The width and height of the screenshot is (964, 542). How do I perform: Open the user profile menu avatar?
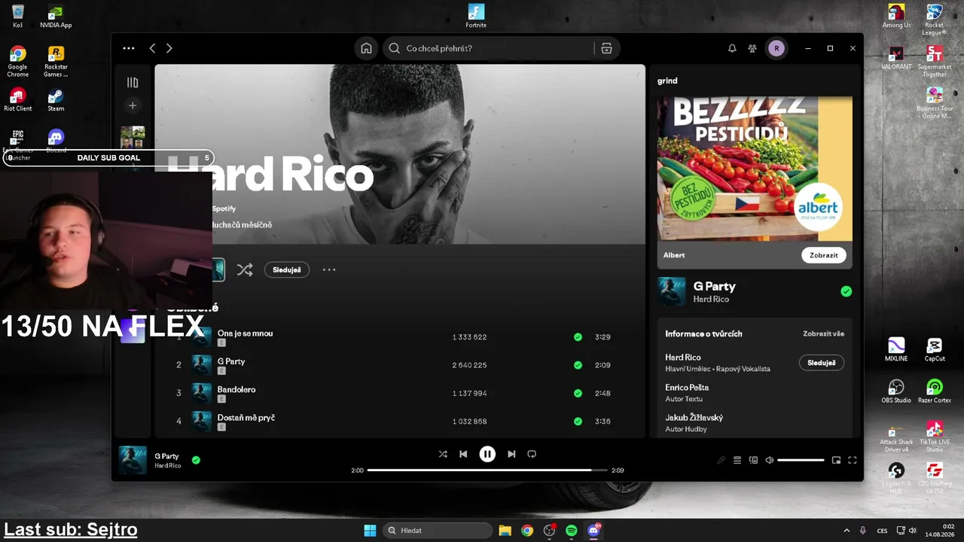pos(776,48)
